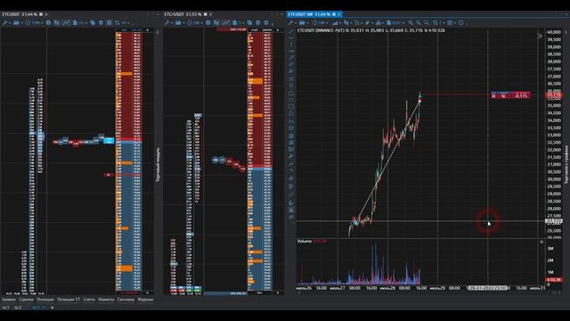This screenshot has height=321, width=570.
Task: Add a new workspace with plus button
Action: [52, 308]
